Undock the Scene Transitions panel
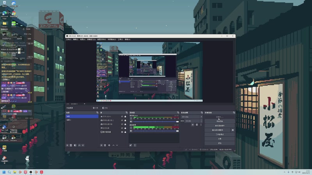The image size is (312, 175). 202,113
